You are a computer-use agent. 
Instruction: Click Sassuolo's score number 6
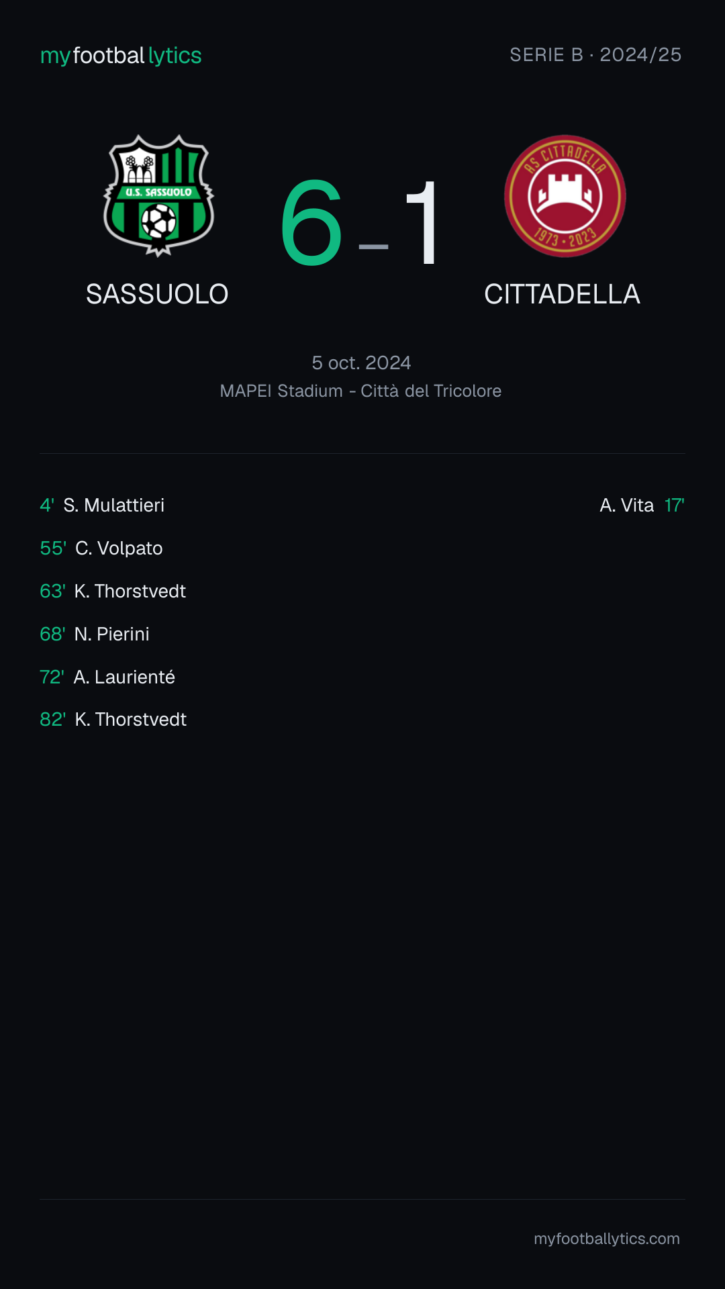pos(312,223)
